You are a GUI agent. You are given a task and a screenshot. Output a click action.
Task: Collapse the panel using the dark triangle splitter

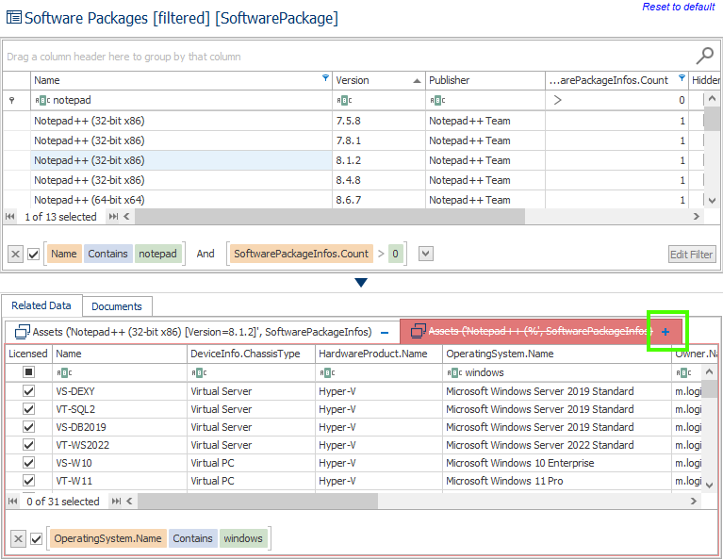click(361, 282)
